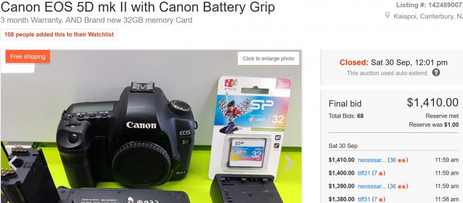The height and width of the screenshot is (203, 463).
Task: Click the Kaiapoi, Canterbury location text
Action: [x=428, y=16]
